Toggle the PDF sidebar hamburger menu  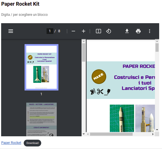click(x=11, y=31)
